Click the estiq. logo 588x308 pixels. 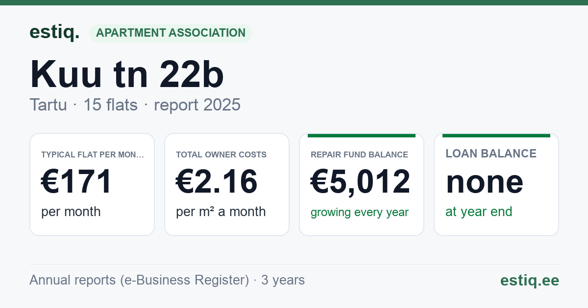pyautogui.click(x=54, y=32)
